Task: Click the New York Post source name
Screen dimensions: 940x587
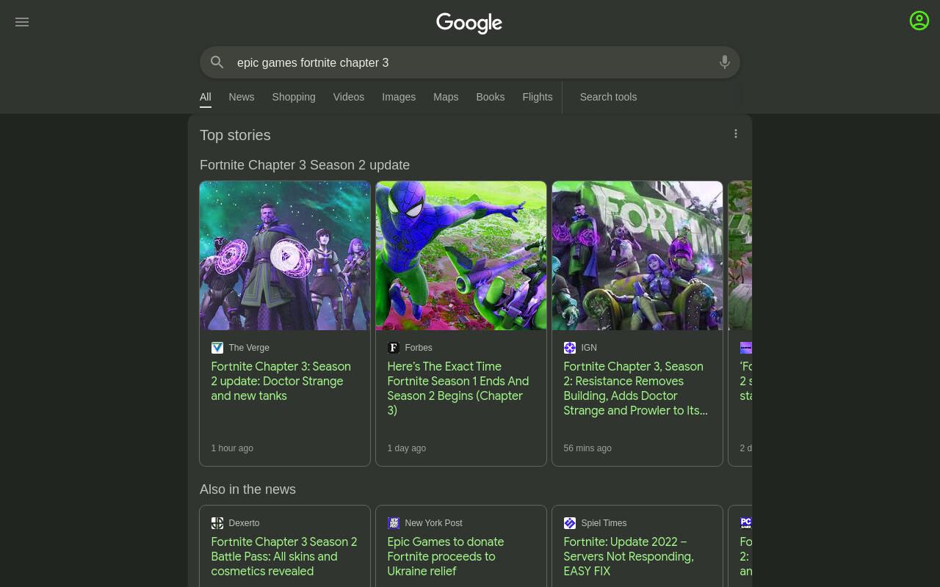Action: [433, 523]
